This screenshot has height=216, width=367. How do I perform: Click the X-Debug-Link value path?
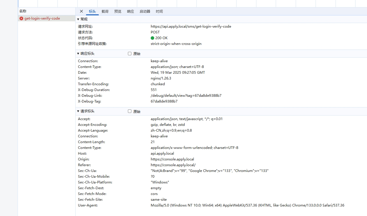(x=186, y=96)
